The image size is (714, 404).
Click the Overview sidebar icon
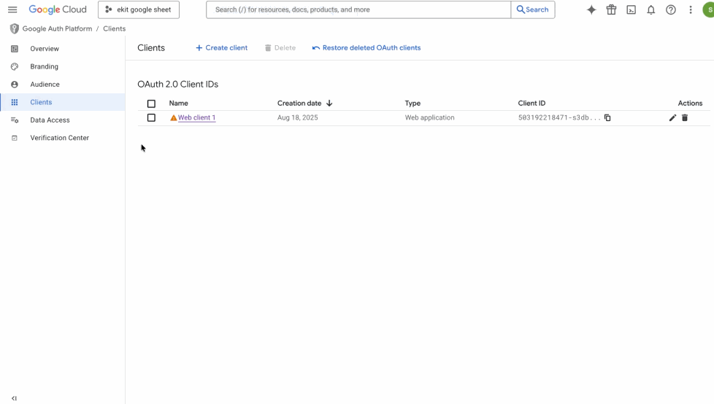15,49
